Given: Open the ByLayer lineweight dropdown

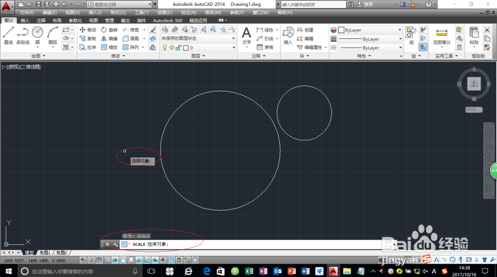Looking at the screenshot, I should pos(370,39).
